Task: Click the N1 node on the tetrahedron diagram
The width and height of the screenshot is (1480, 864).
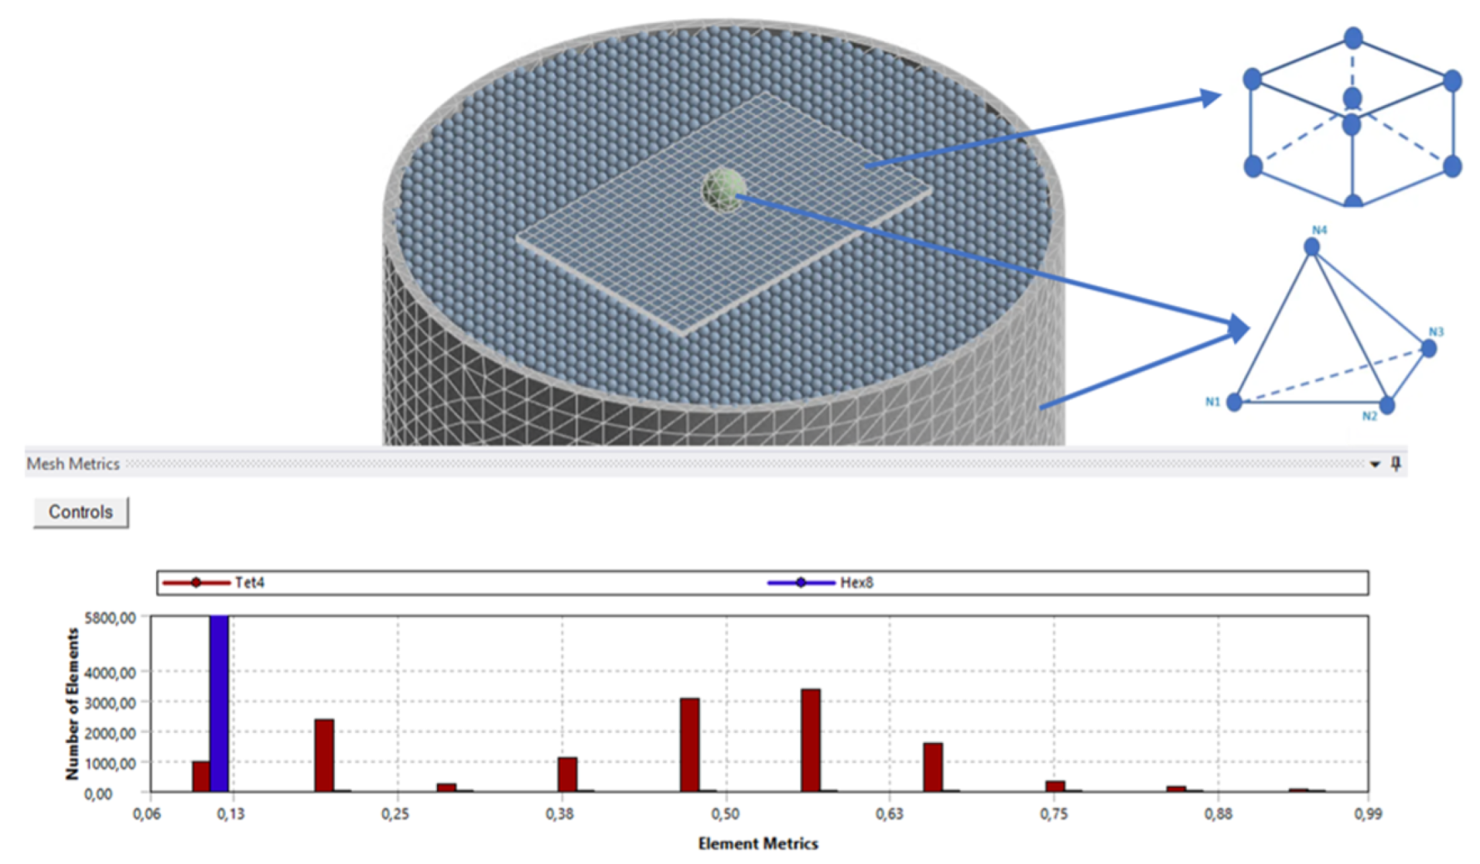Action: point(1235,402)
